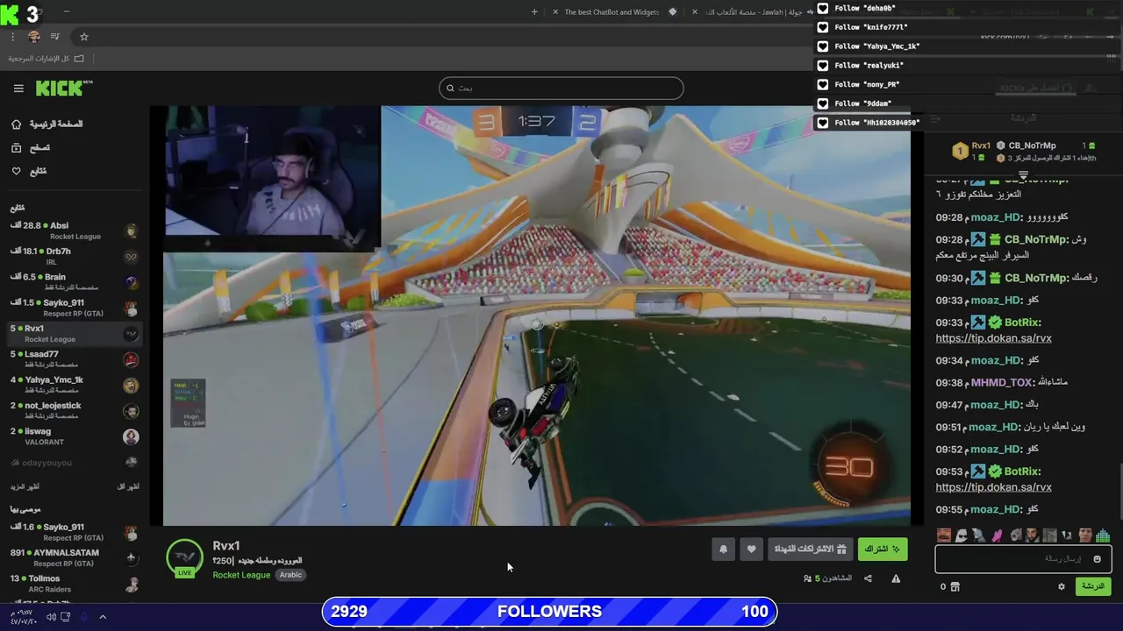The image size is (1123, 631).
Task: Click CB_NoTrMp in chat leaderboard
Action: tap(1032, 145)
